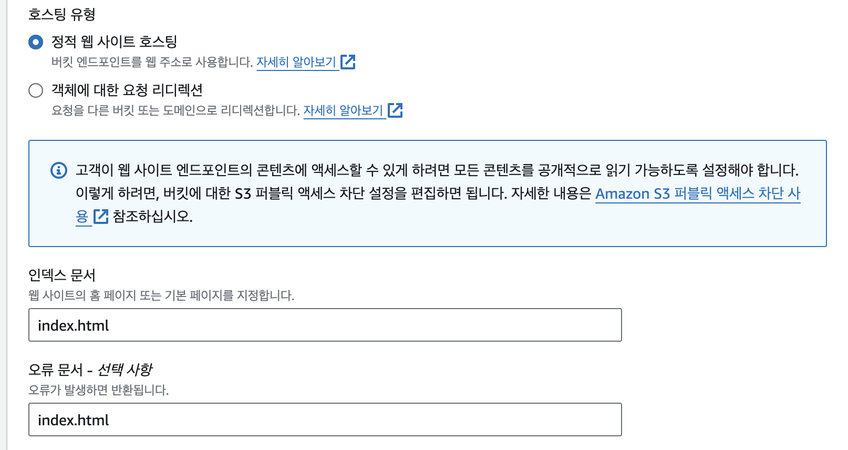Click the 버킷 엔드포인트를 웹 주소로 사용합니다 description
This screenshot has height=450, width=848.
pyautogui.click(x=152, y=62)
